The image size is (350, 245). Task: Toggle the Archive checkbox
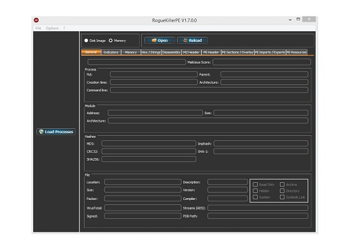[x=282, y=185]
